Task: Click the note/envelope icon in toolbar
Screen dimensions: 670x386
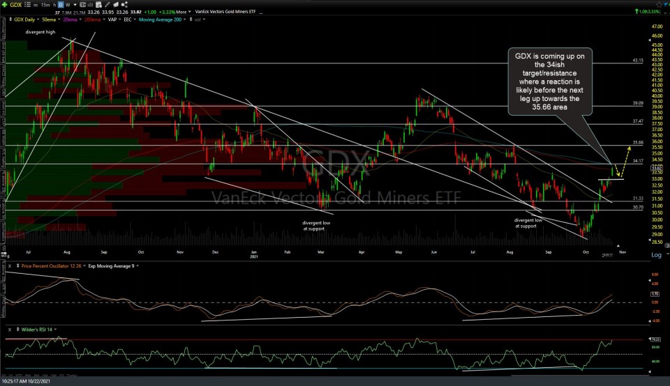Action: coord(116,5)
